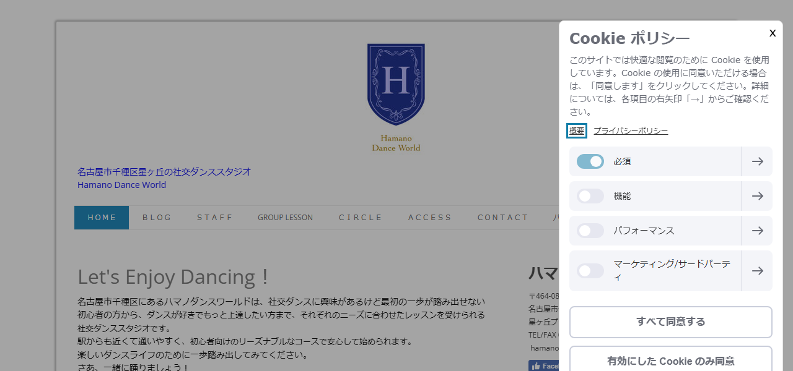This screenshot has height=371, width=793.
Task: Open the GROUP LESSON menu item
Action: click(285, 218)
